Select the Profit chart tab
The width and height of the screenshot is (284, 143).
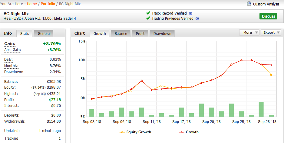(x=140, y=34)
